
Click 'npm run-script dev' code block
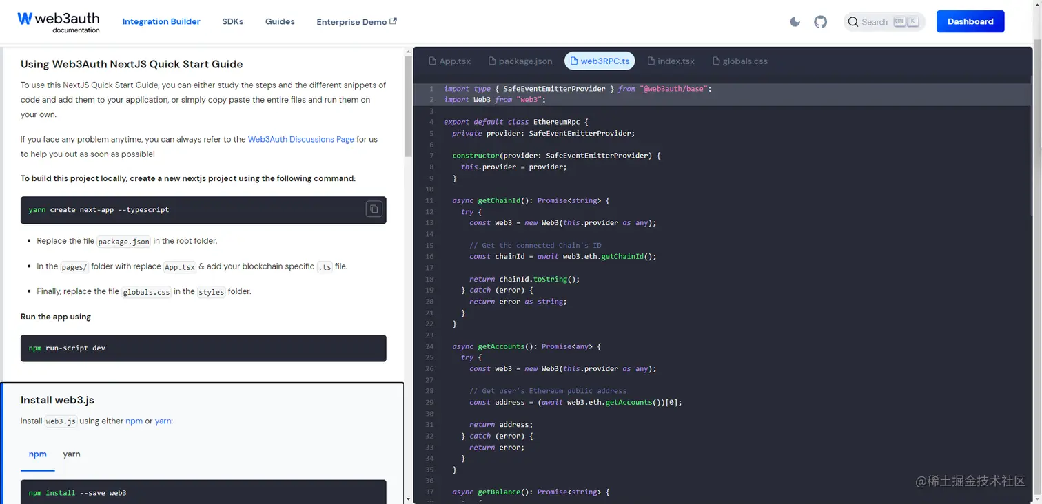tap(203, 348)
